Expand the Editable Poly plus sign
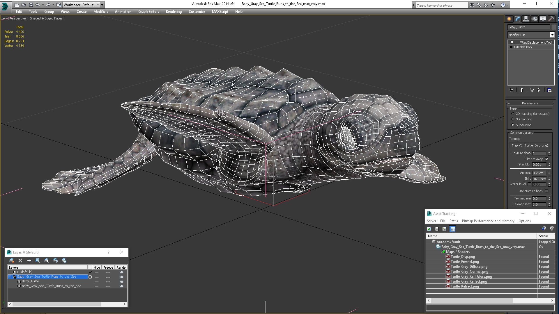 (511, 47)
